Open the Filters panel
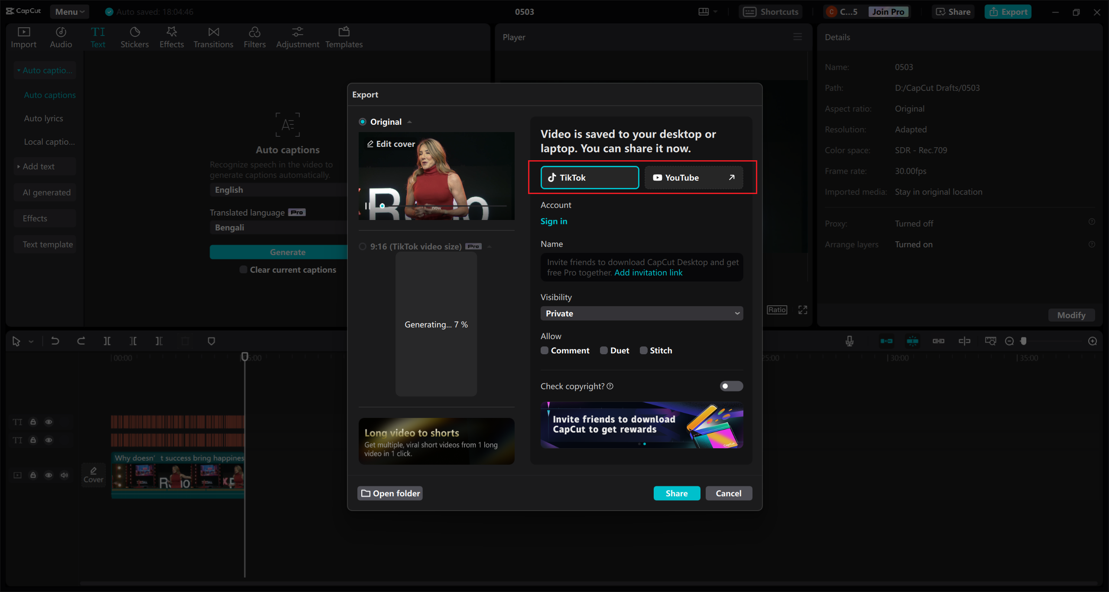The height and width of the screenshot is (592, 1109). (x=254, y=37)
